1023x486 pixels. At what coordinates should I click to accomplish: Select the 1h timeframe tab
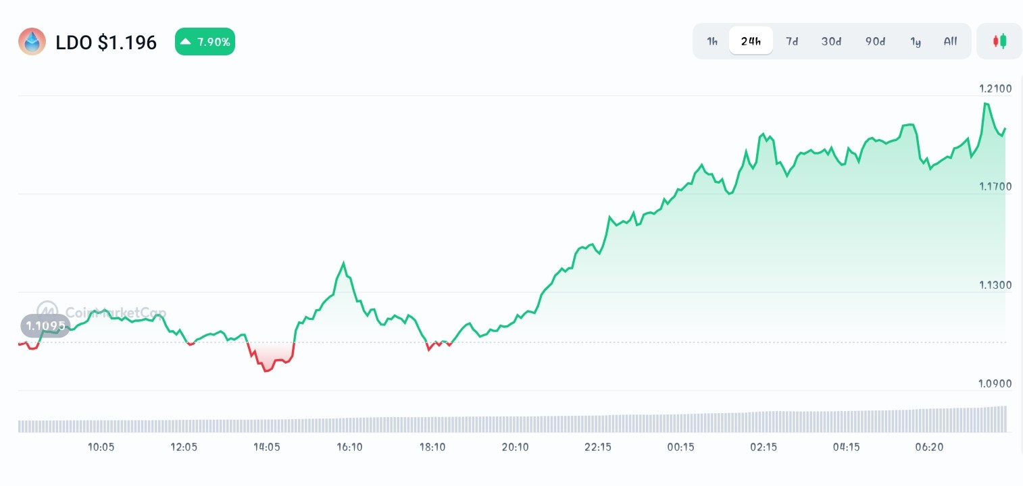(x=712, y=41)
